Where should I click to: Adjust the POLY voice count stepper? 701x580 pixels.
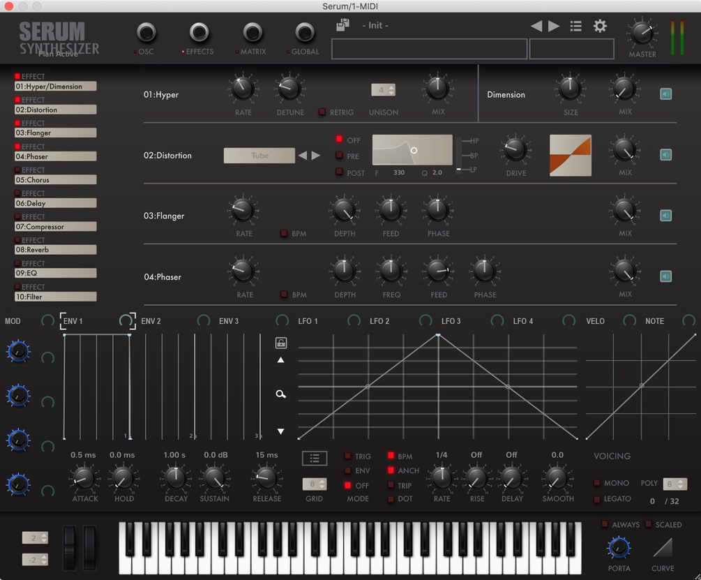(x=675, y=484)
